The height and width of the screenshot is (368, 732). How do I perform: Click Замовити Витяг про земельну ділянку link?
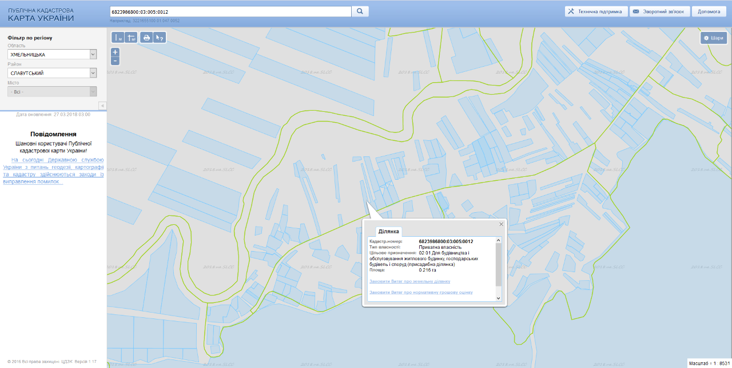(x=409, y=281)
